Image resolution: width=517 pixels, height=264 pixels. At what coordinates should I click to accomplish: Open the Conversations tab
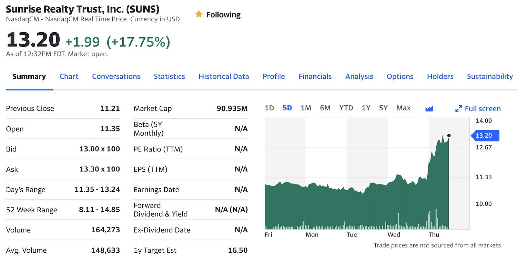[x=116, y=76]
